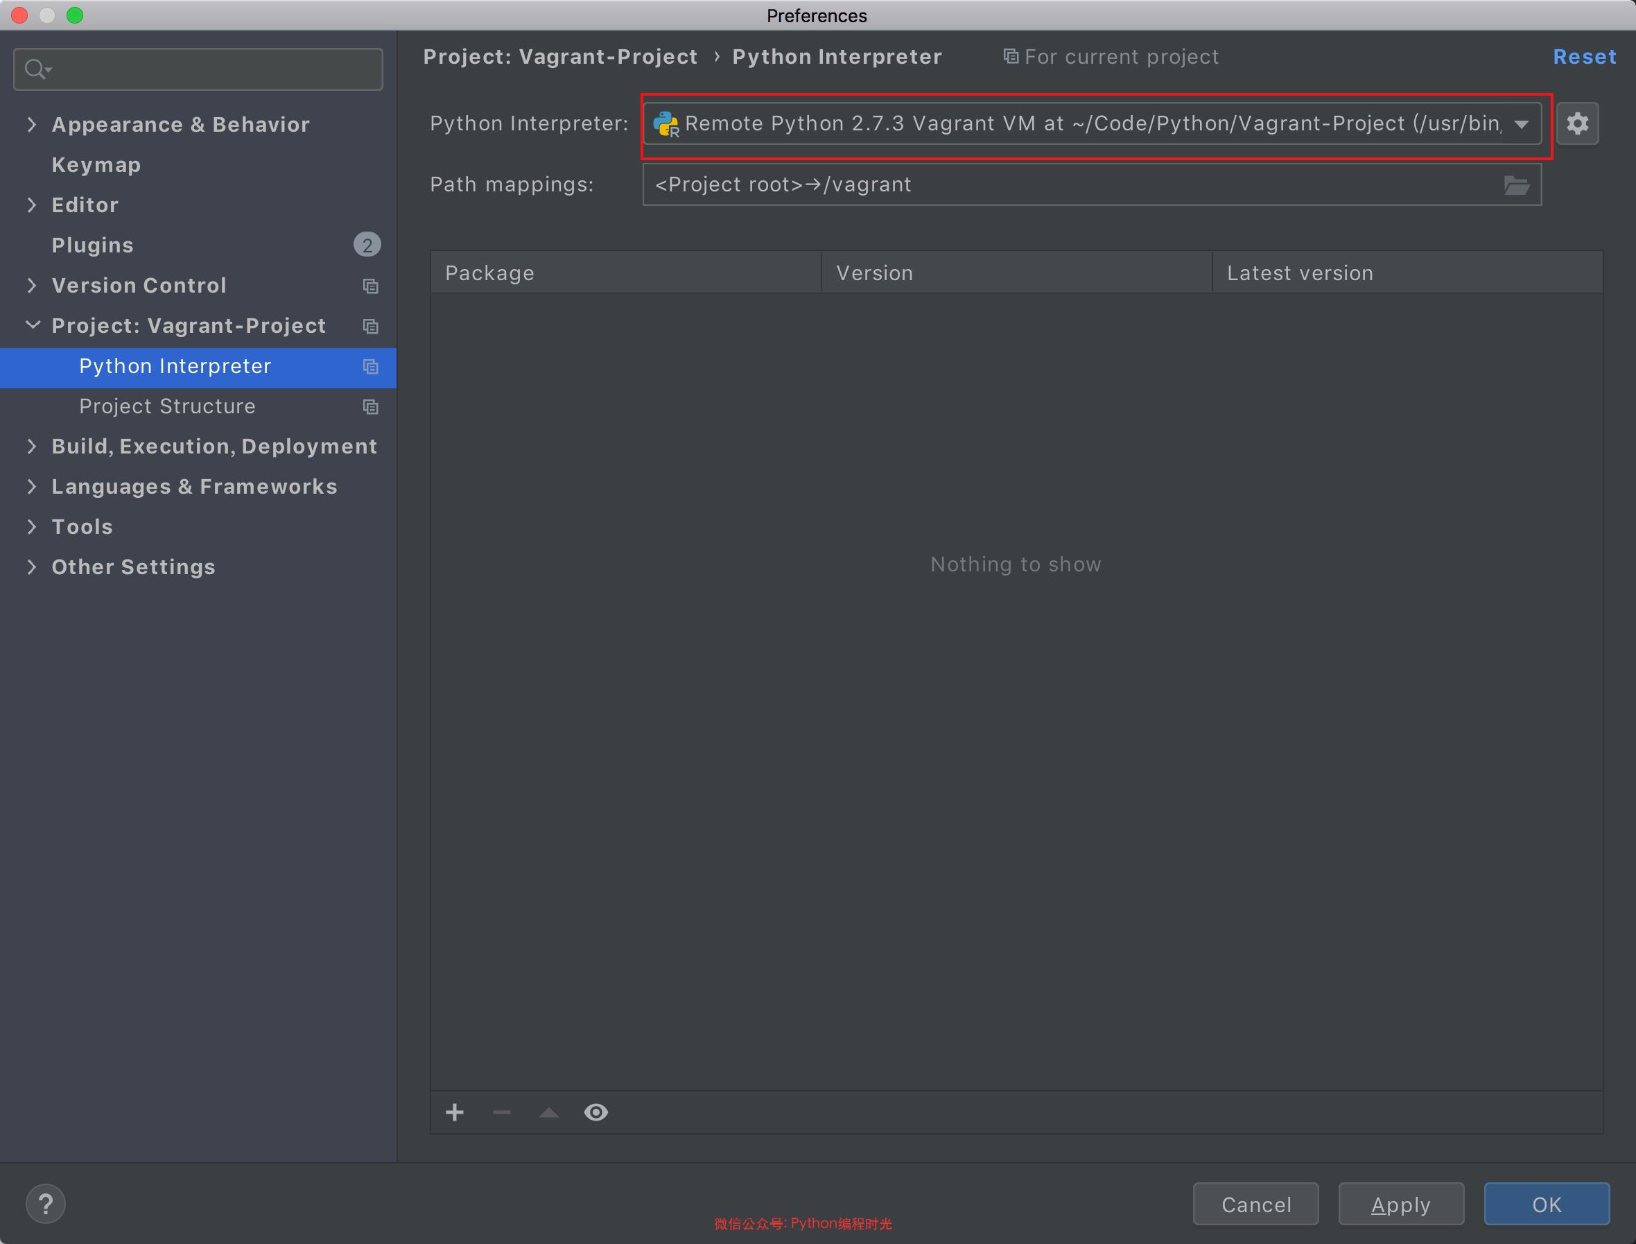
Task: Open the Python Interpreter dropdown
Action: [1521, 123]
